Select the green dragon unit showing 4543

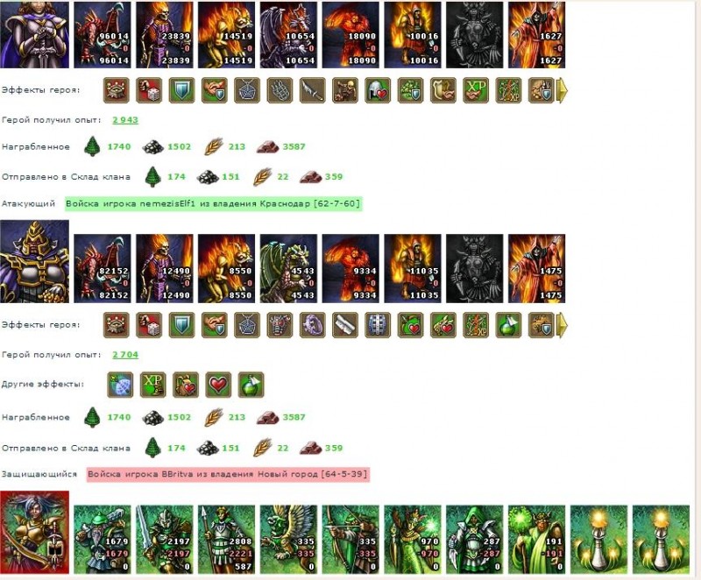pos(289,269)
